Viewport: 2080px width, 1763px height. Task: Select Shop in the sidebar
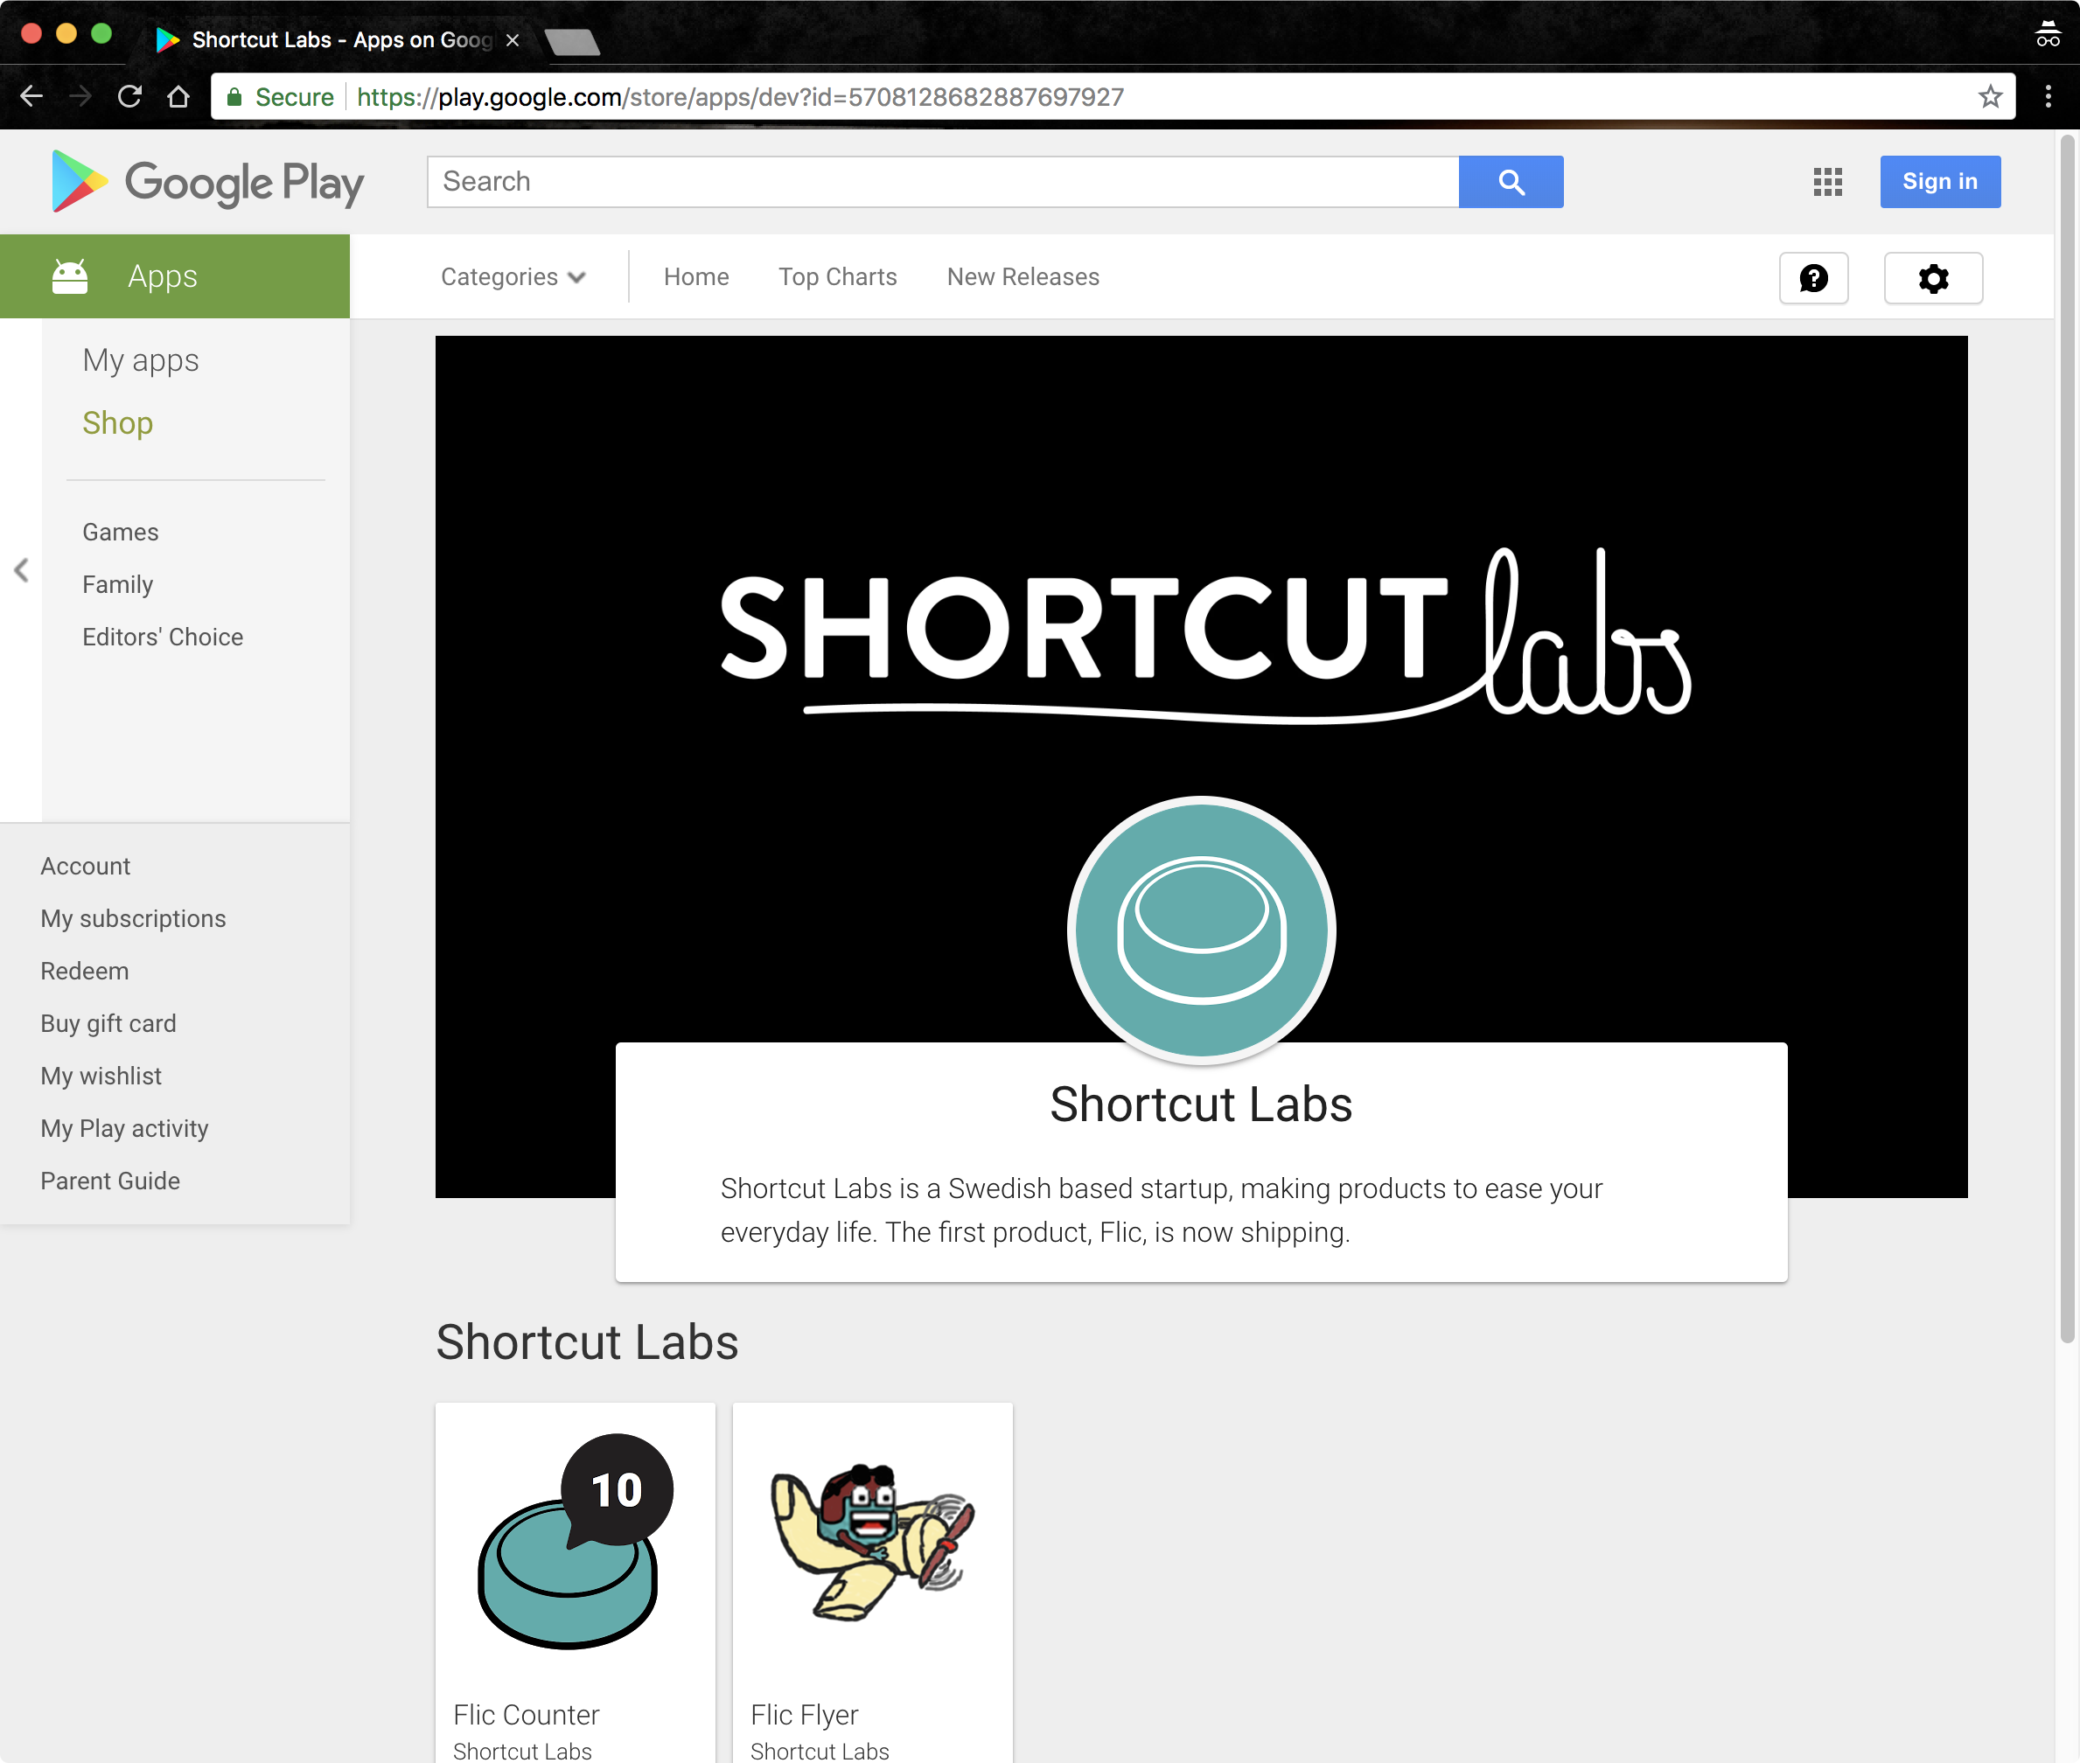point(118,422)
